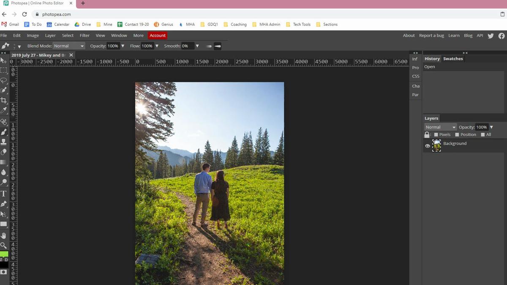Image resolution: width=507 pixels, height=285 pixels.
Task: Enable the Pixels lock checkbox
Action: tap(436, 135)
